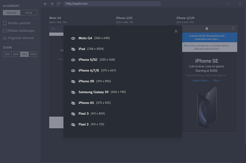Go back in browser history
246x163 pixels.
coord(45,4)
